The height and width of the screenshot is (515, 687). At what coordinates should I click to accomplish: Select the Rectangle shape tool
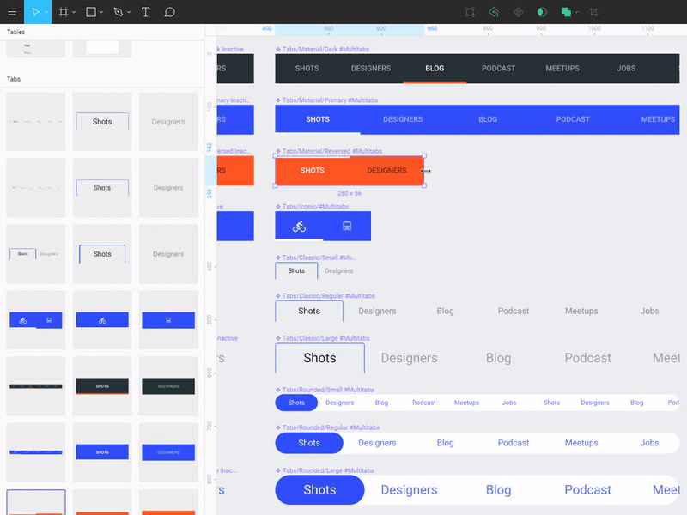tap(91, 12)
